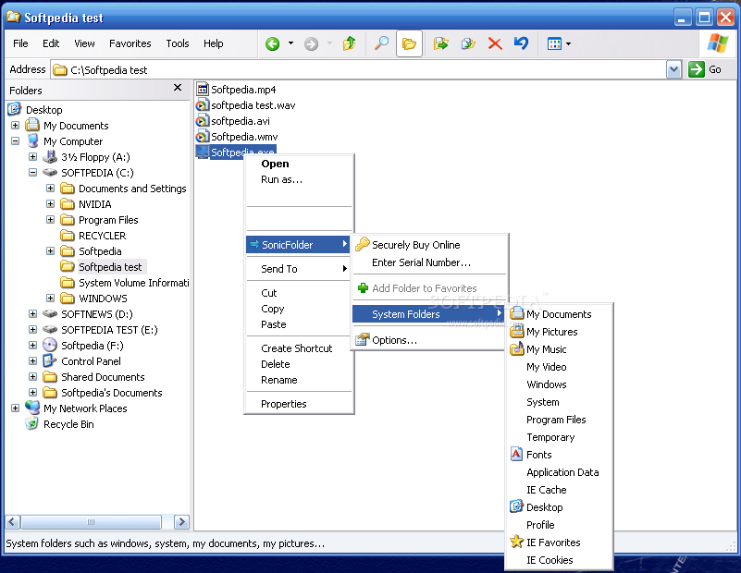The image size is (741, 573).
Task: Open SonicFolder Options… icon entry
Action: point(363,339)
